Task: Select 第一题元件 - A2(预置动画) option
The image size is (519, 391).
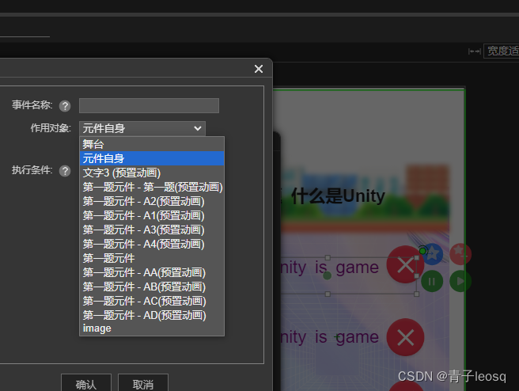Action: [x=152, y=201]
